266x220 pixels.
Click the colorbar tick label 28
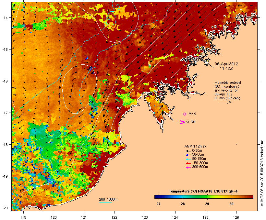point(183,204)
